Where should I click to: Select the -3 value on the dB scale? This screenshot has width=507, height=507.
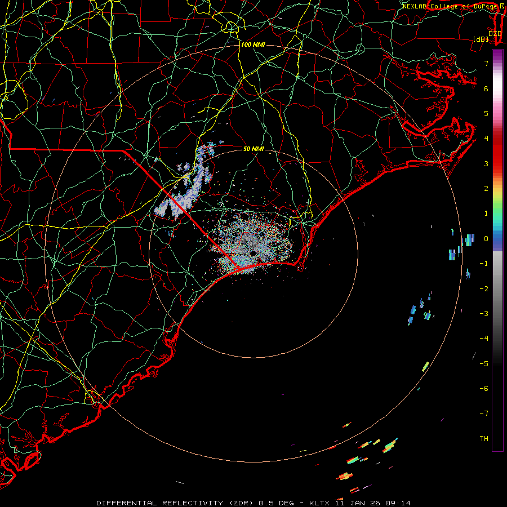coord(484,314)
